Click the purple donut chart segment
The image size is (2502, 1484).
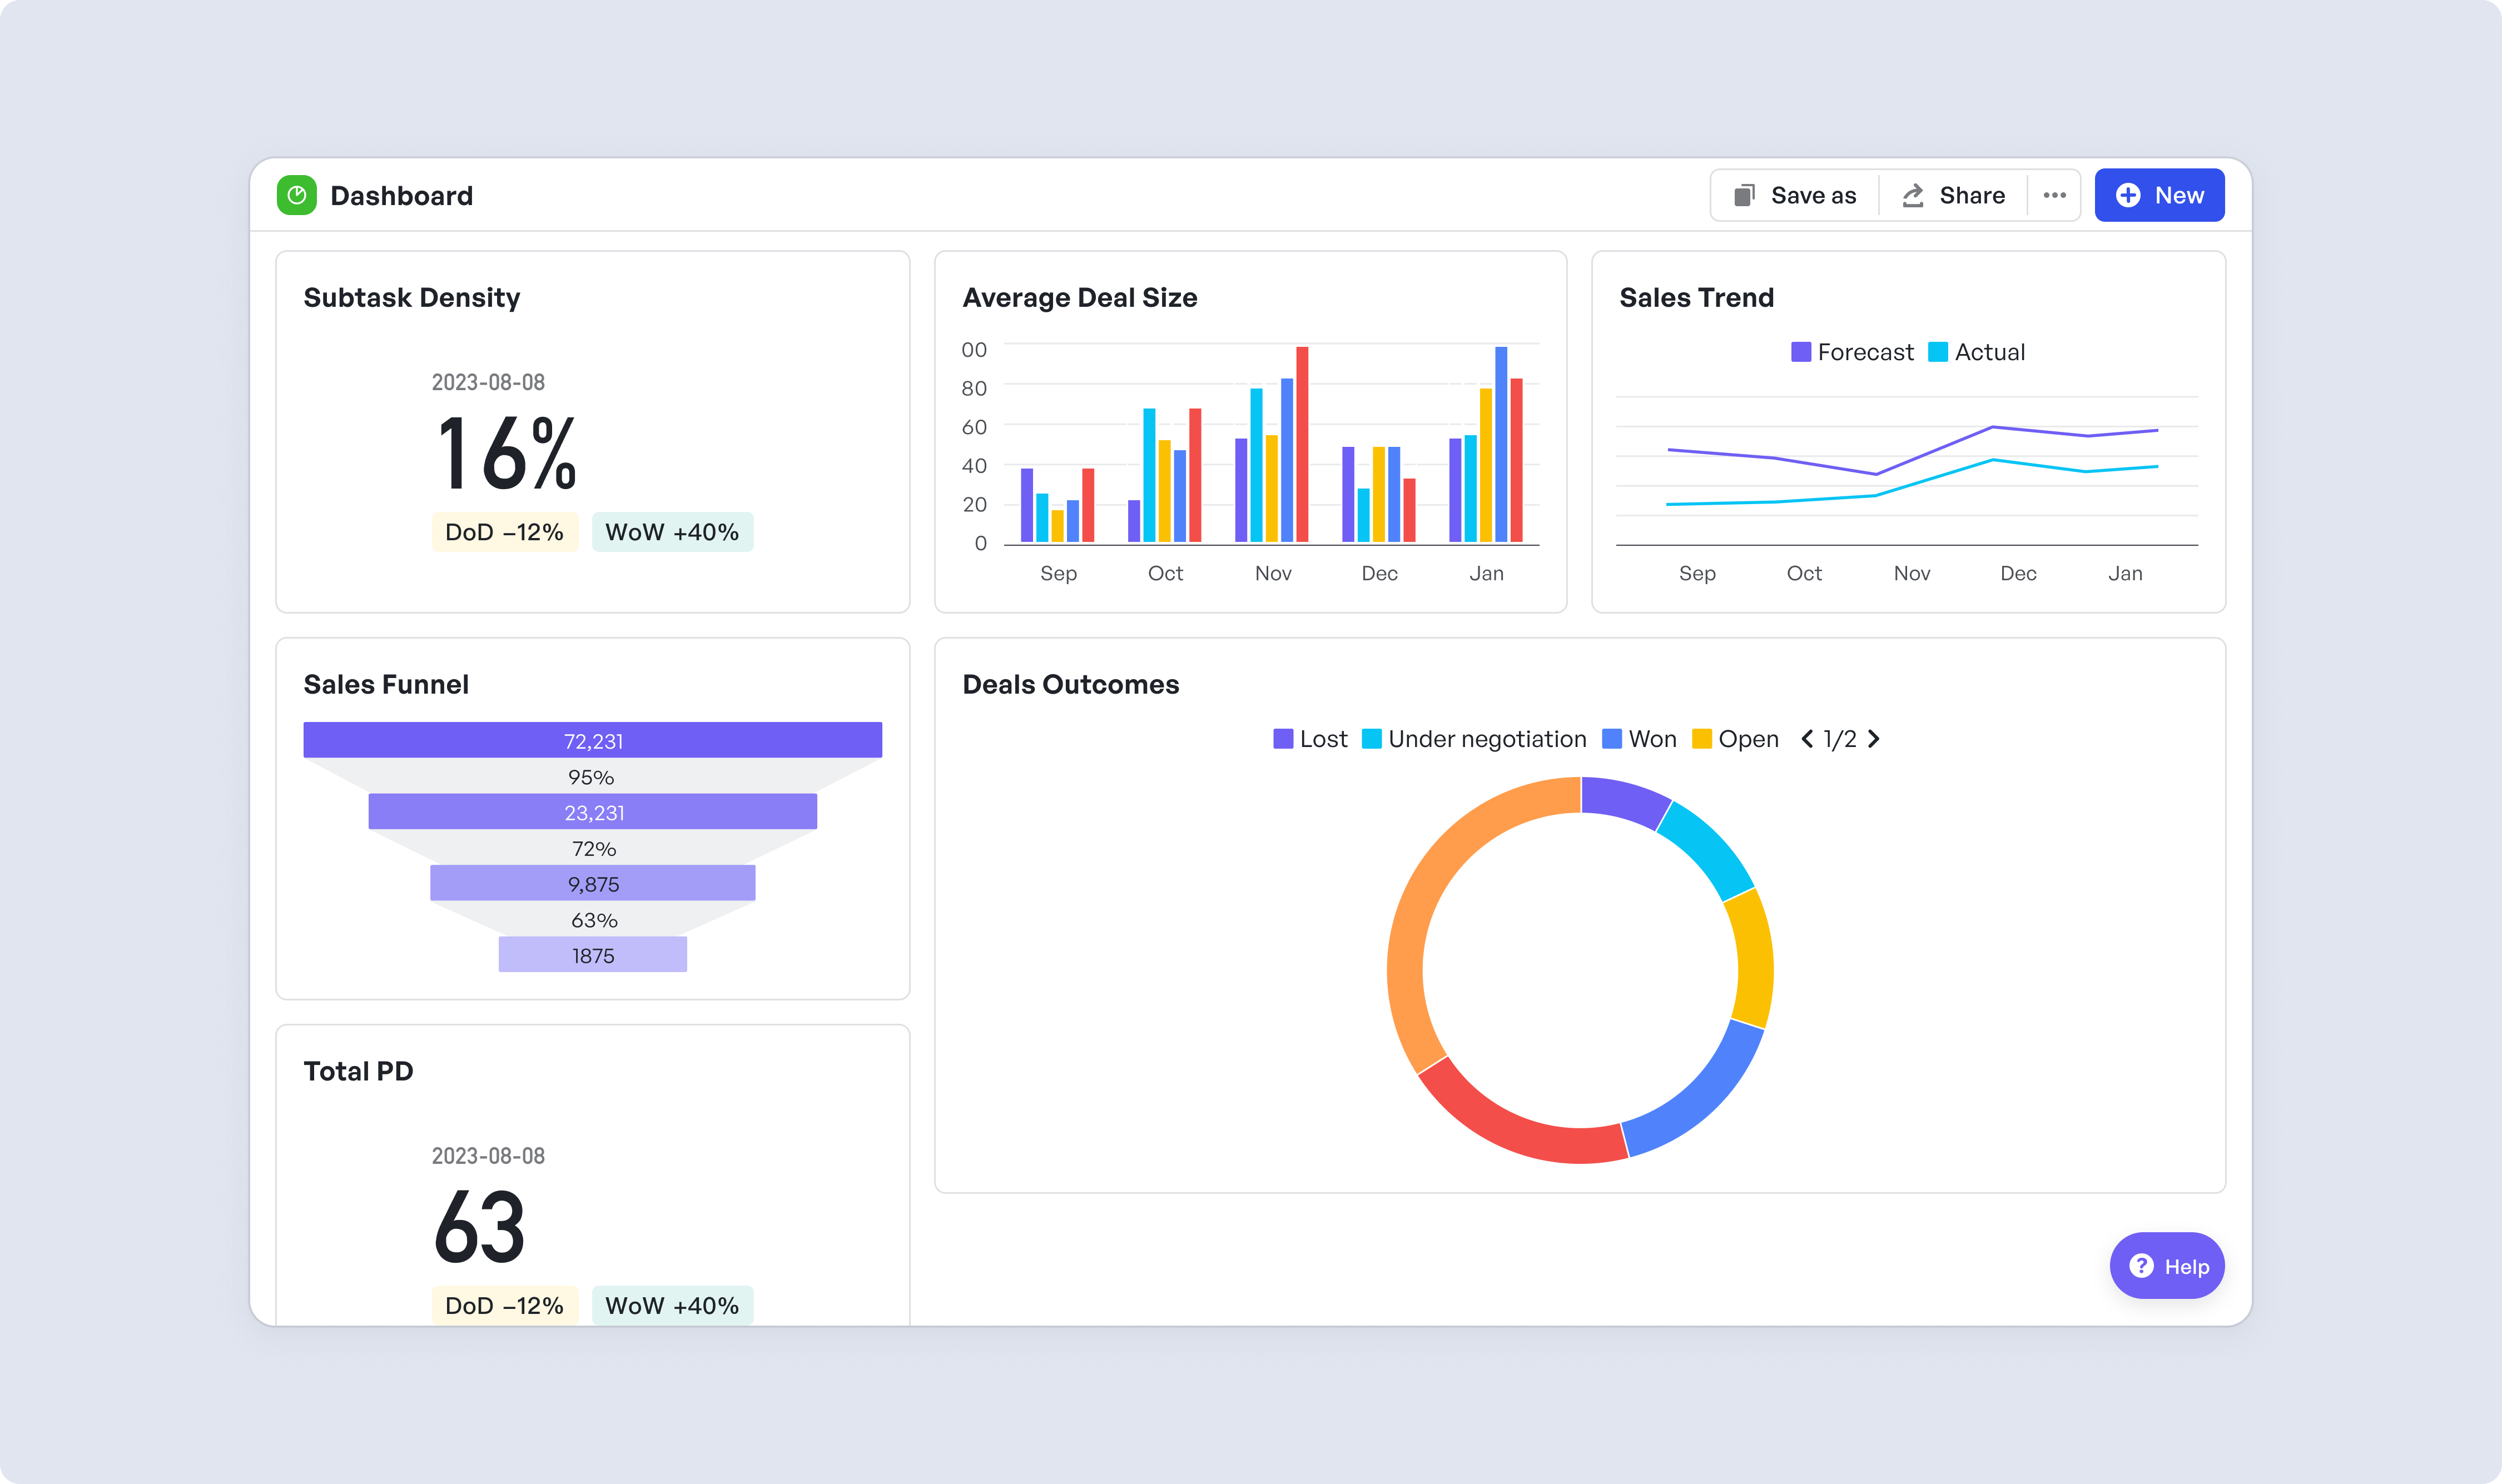1624,799
